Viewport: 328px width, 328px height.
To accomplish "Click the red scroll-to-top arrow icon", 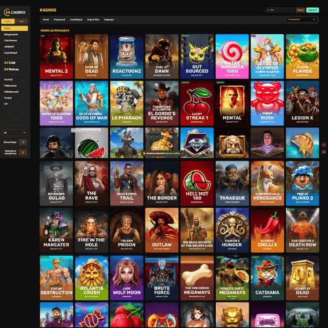I will point(324,145).
